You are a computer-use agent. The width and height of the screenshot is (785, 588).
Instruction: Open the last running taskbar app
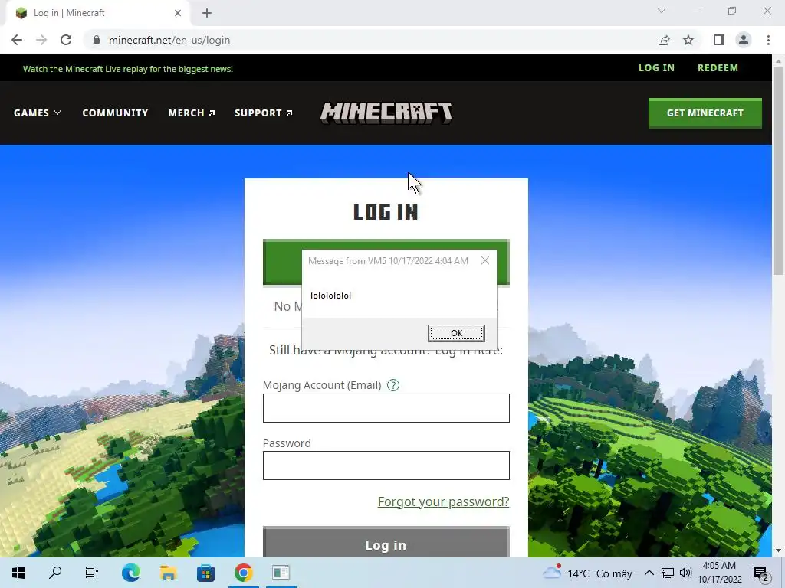(x=281, y=573)
